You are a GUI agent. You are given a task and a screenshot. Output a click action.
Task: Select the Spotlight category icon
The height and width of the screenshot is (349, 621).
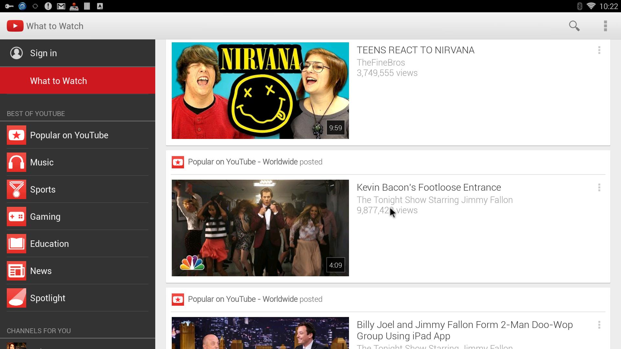pyautogui.click(x=16, y=297)
